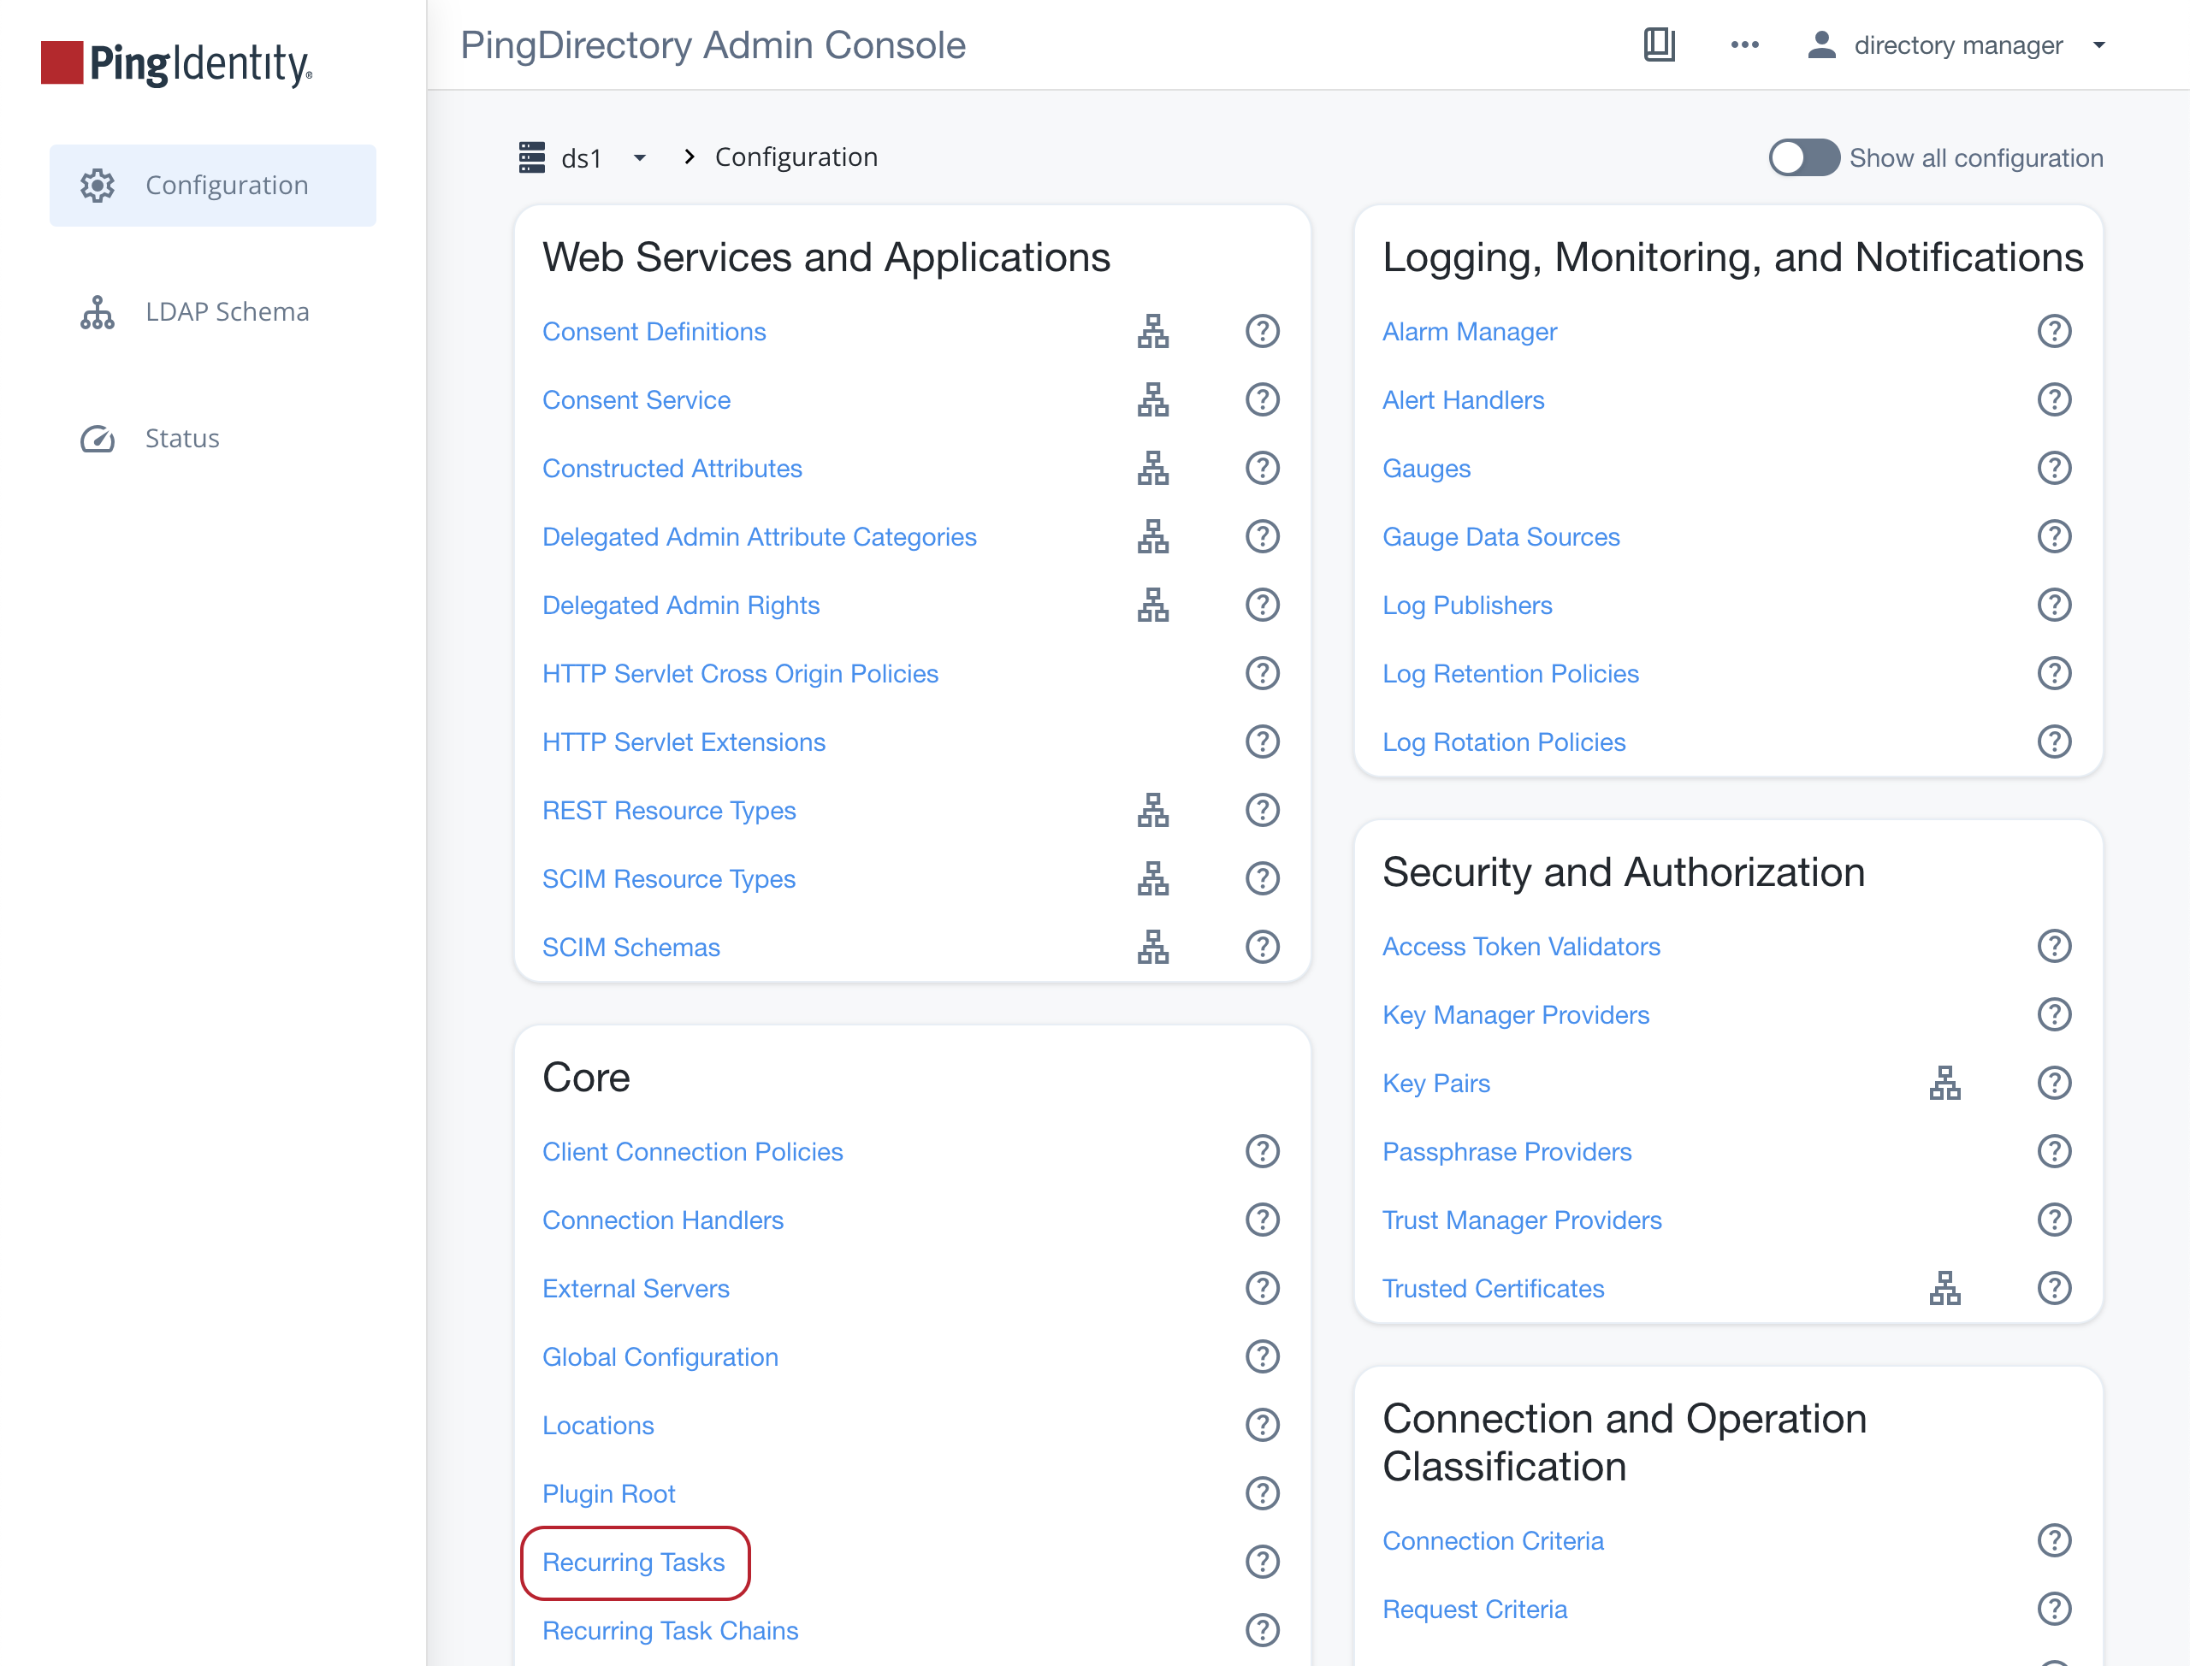Open the documentation book icon in the header
2190x1666 pixels.
[1659, 44]
